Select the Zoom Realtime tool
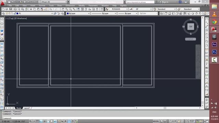This screenshot has width=219, height=123. 67,9
